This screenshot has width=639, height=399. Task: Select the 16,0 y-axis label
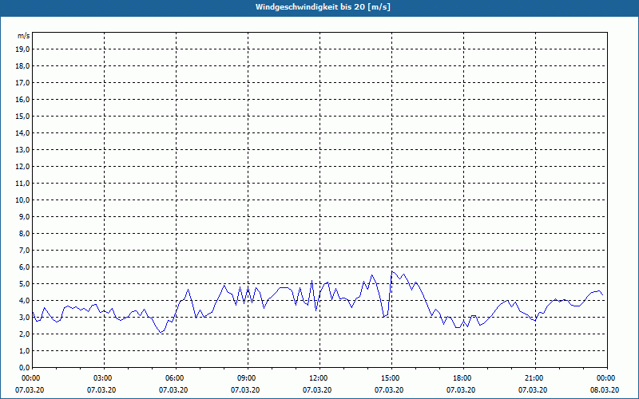coord(23,99)
